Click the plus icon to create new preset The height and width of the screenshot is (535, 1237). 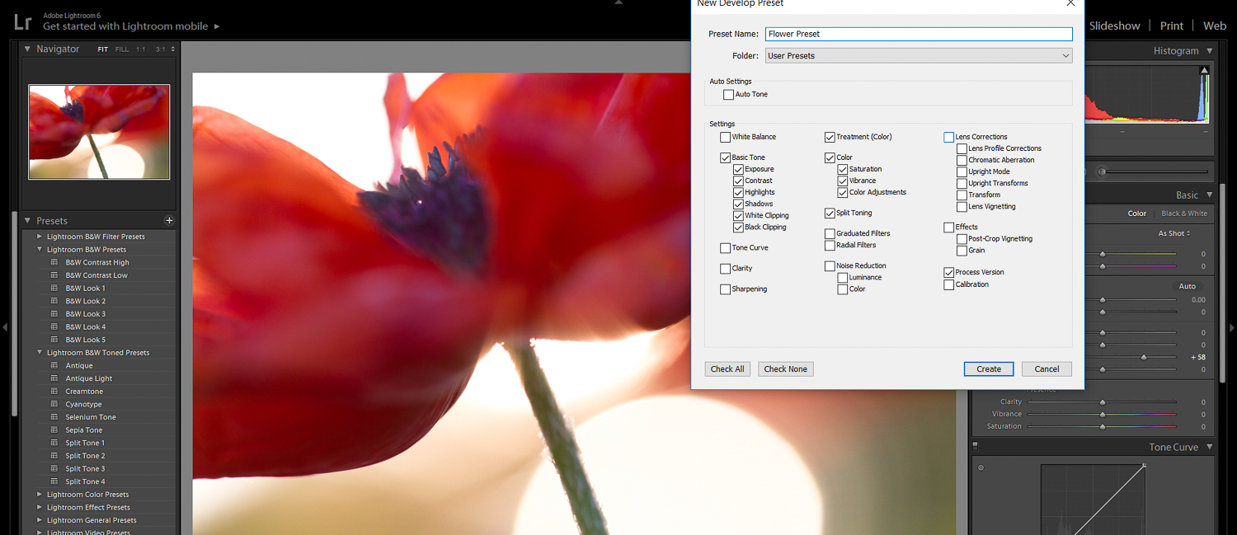[x=169, y=221]
